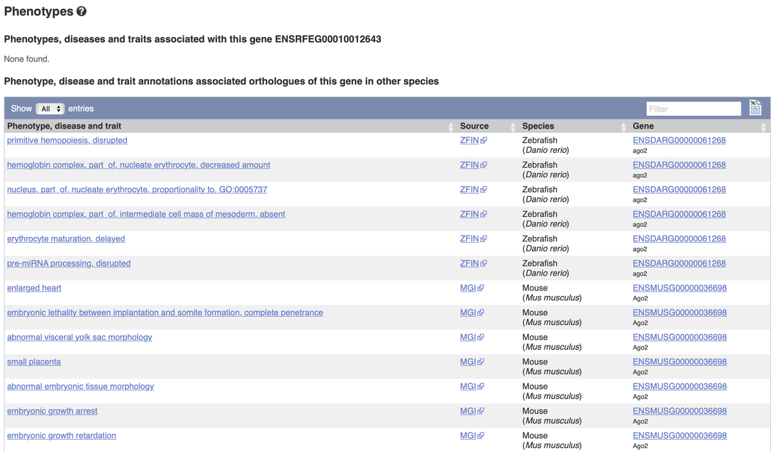771x452 pixels.
Task: Sort table by Gene column
Action: (x=699, y=126)
